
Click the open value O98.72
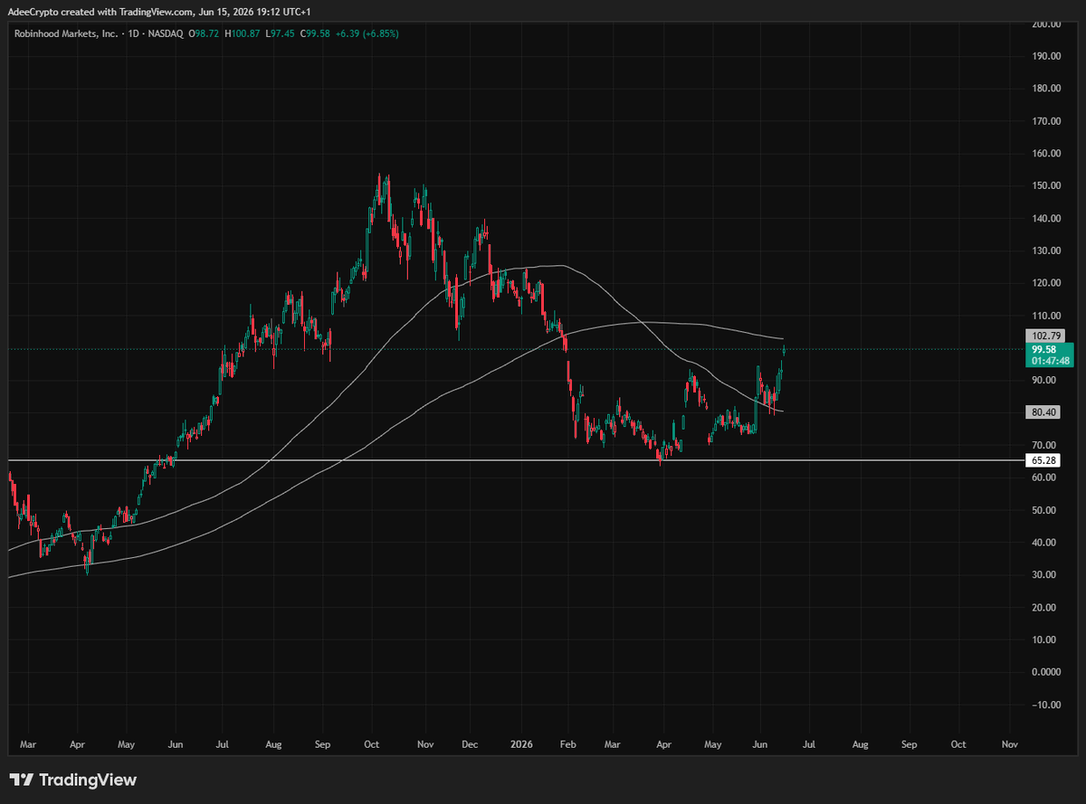tap(204, 33)
